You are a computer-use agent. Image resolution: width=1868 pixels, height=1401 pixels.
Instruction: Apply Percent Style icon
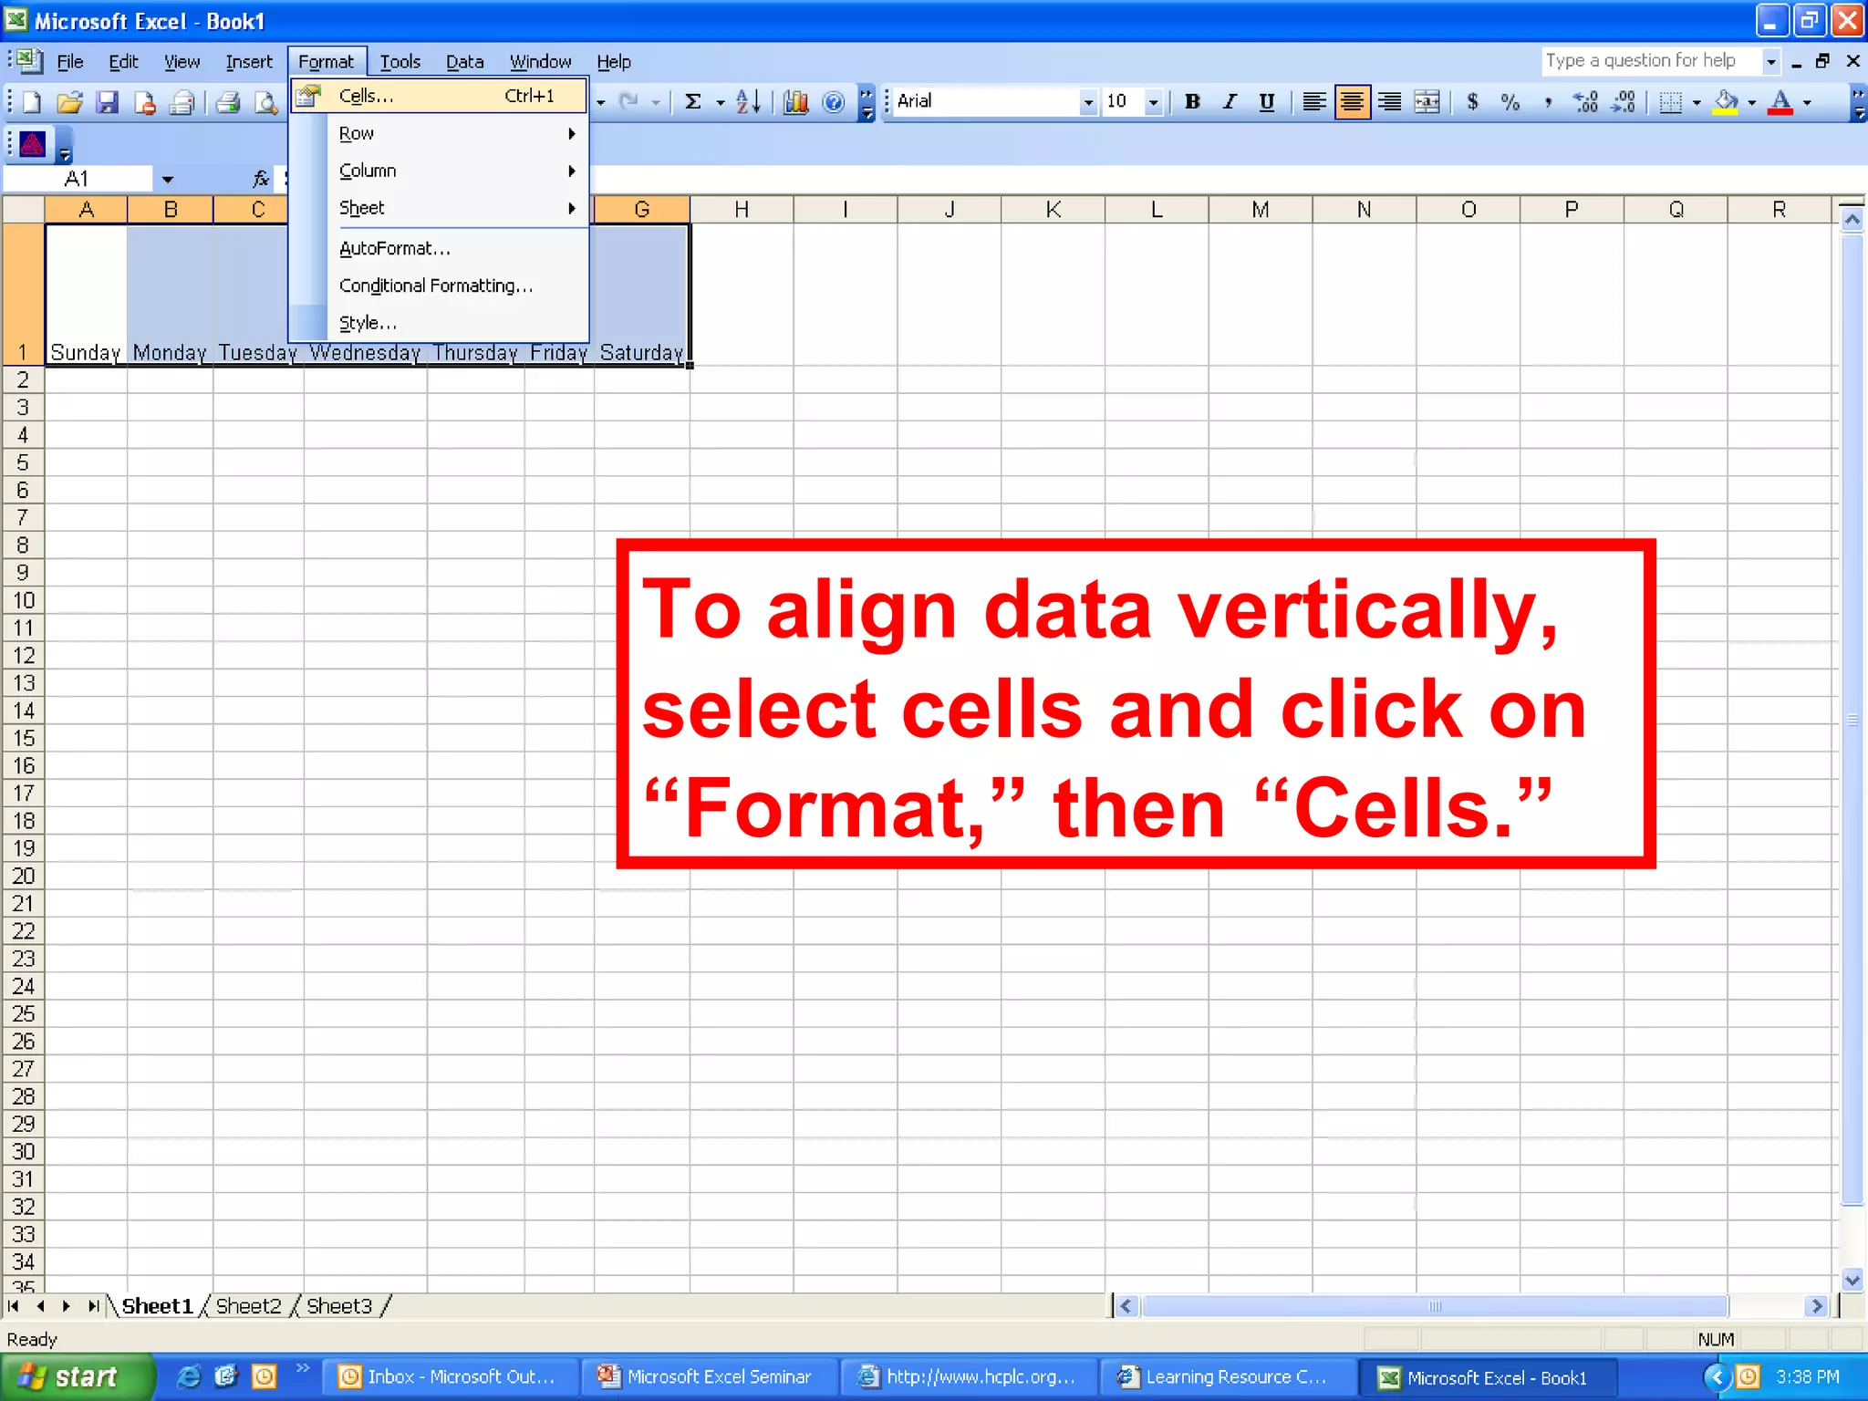pyautogui.click(x=1510, y=102)
